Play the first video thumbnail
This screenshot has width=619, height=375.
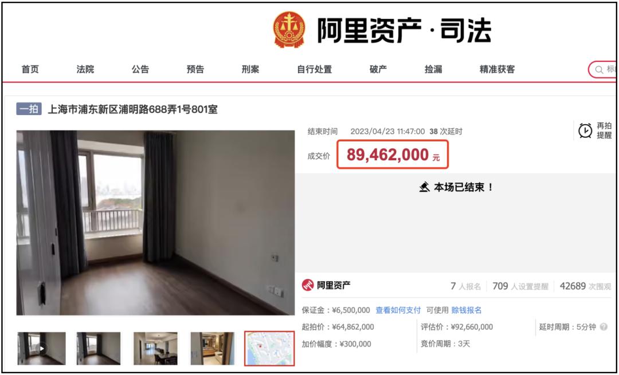tap(41, 349)
